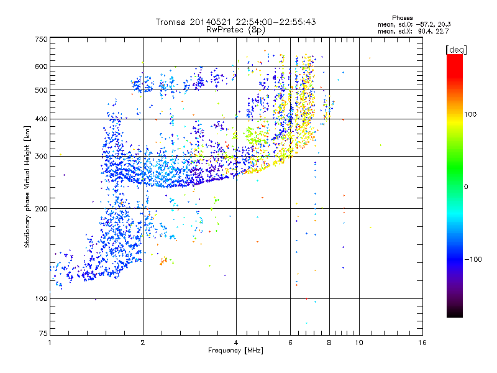Click the x-axis tick label "16"
Screen dimensions: 497x373
(422, 343)
